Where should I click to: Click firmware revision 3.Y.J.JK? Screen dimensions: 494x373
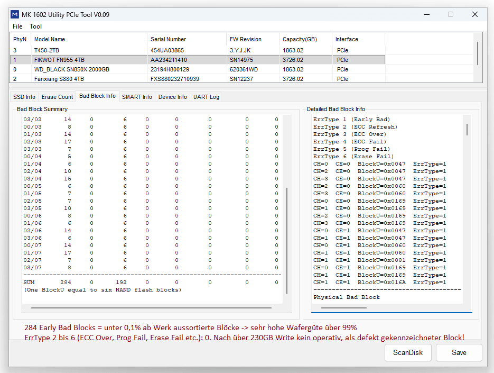click(240, 50)
